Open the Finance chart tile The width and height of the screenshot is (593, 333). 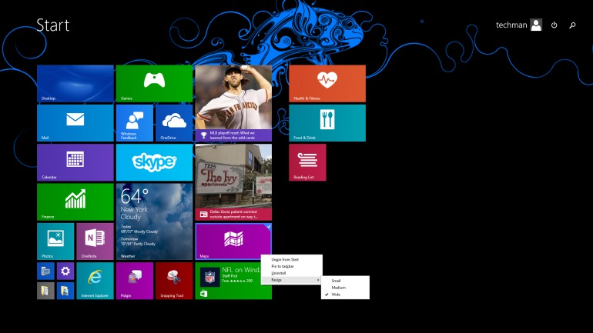tap(75, 202)
